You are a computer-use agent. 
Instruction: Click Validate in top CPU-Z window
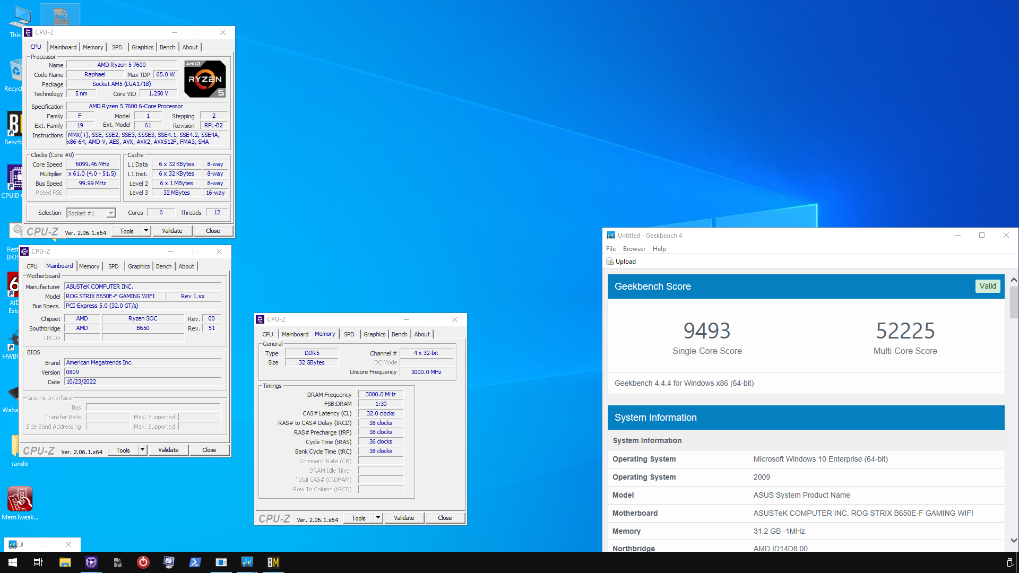(172, 231)
